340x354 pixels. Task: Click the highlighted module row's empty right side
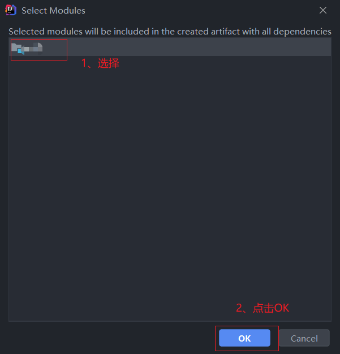pyautogui.click(x=199, y=47)
